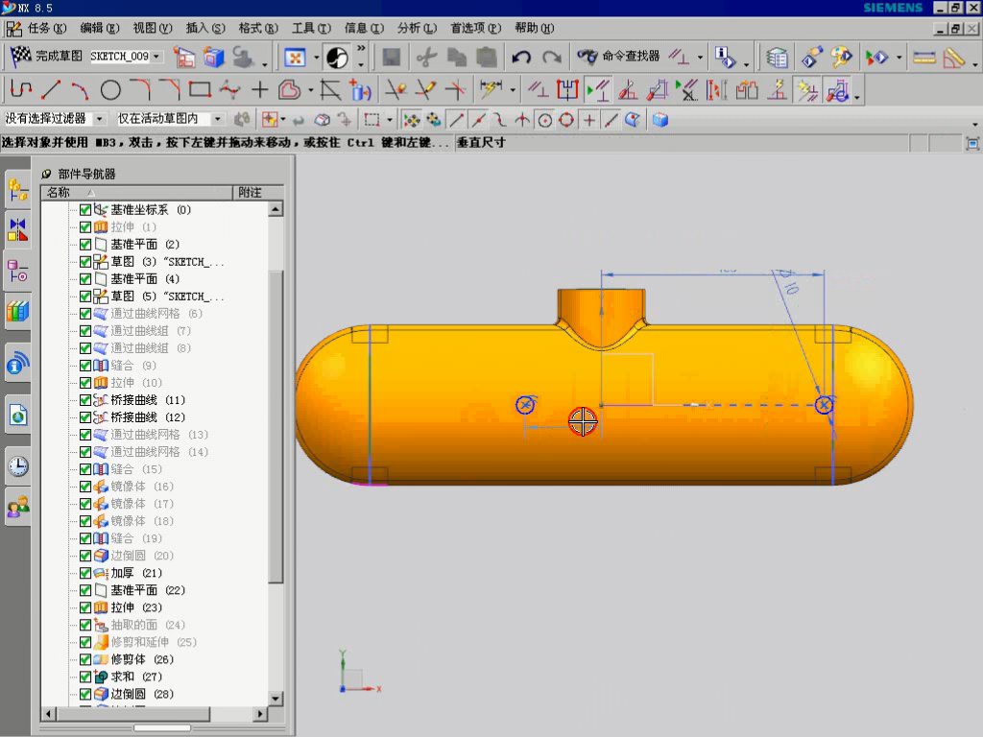Image resolution: width=983 pixels, height=737 pixels.
Task: Open the SKETCH_009 sketch name dropdown
Action: click(x=156, y=57)
